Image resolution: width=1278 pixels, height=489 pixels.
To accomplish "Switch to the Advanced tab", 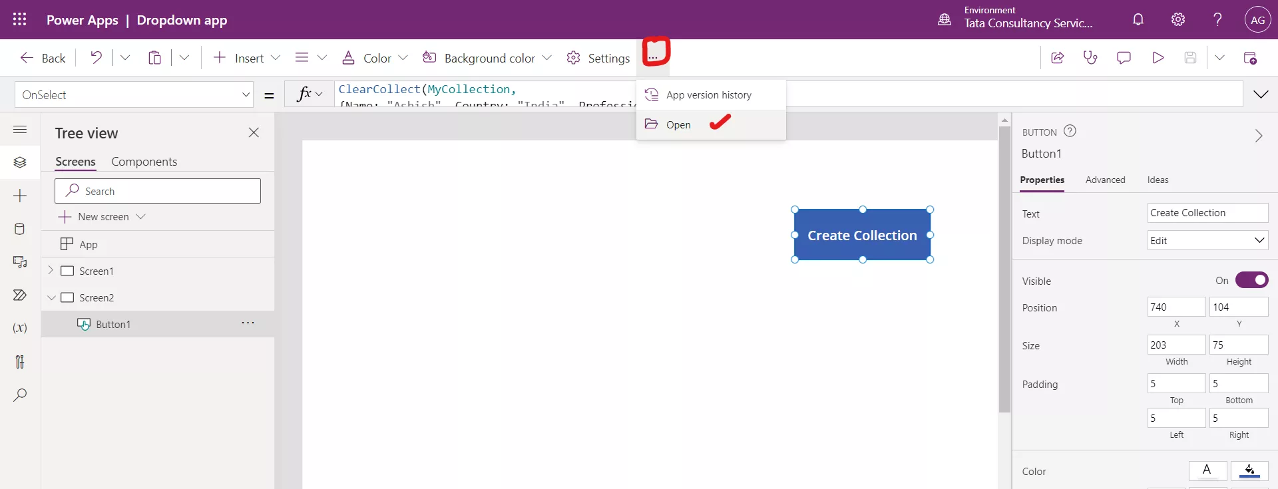I will tap(1105, 180).
